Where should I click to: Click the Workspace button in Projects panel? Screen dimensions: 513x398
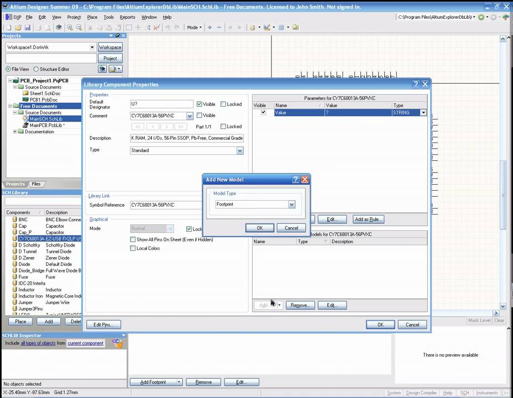(110, 48)
